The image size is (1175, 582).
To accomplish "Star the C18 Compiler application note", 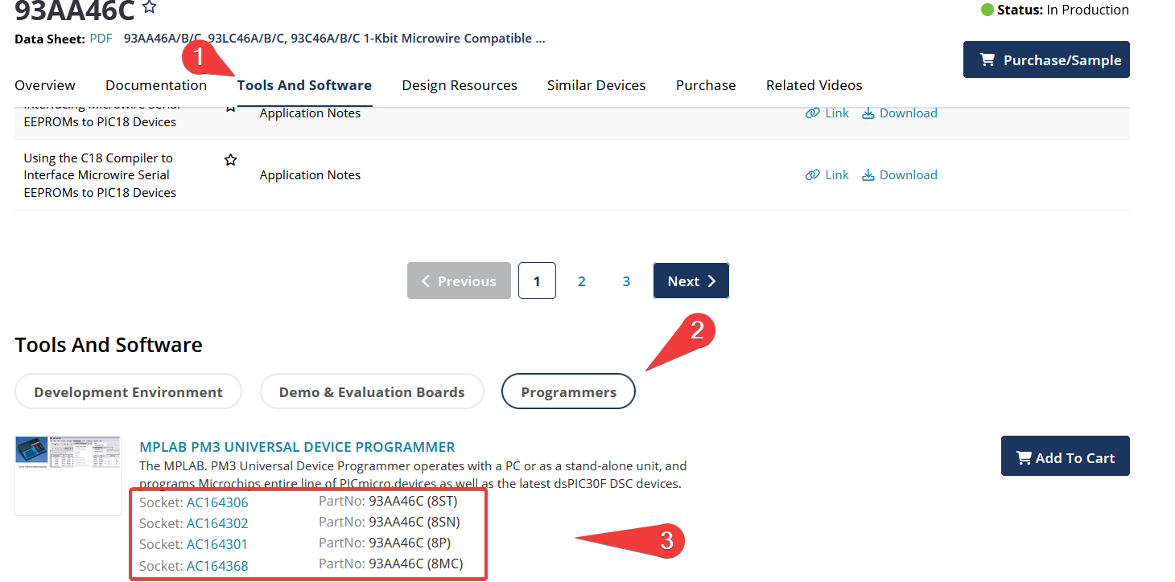I will (231, 160).
